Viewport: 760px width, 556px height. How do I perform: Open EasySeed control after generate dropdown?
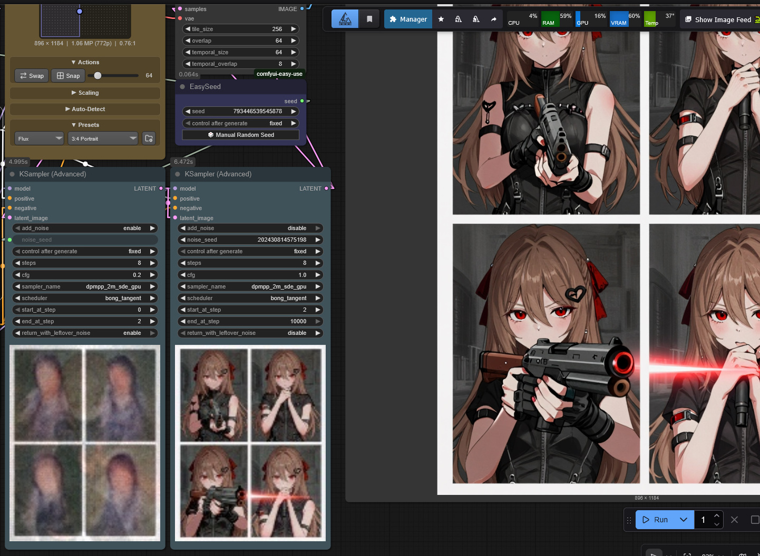[x=241, y=123]
